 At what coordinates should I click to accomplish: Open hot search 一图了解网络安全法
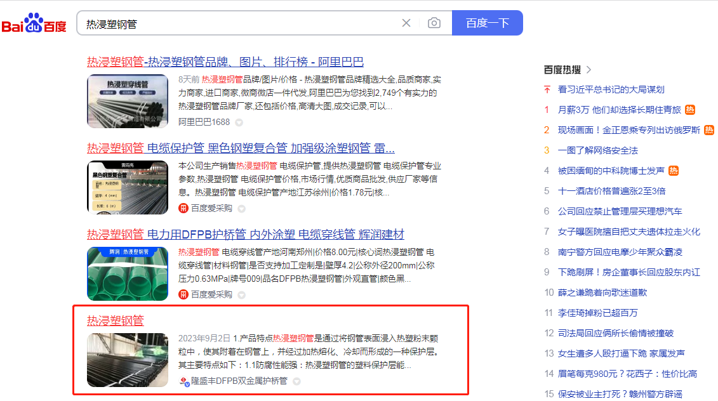click(x=597, y=150)
